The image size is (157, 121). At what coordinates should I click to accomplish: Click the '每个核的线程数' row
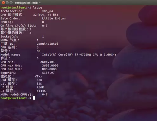(x=16, y=29)
